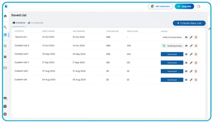Open the history clock icon in the sidebar
The height and width of the screenshot is (122, 213).
click(5, 46)
